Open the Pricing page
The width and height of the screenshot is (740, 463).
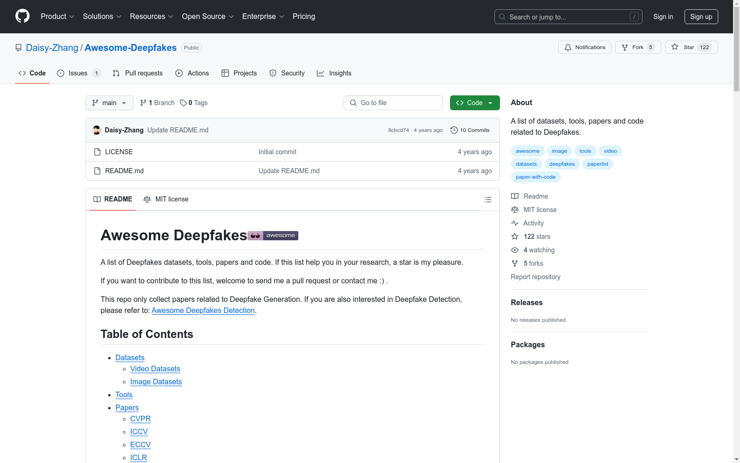304,16
